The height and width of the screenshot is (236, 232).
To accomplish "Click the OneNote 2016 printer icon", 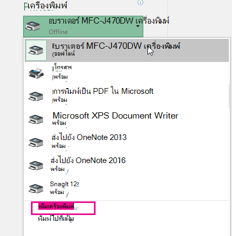I will coord(36,165).
